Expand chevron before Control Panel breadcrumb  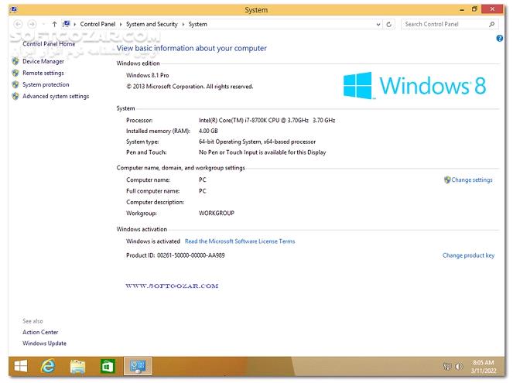75,24
